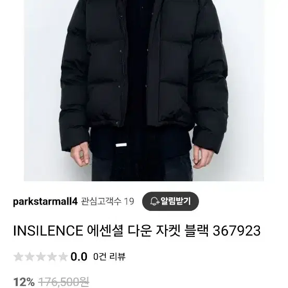This screenshot has height=288, width=288.
Task: Click the second rating star
Action: pyautogui.click(x=30, y=257)
